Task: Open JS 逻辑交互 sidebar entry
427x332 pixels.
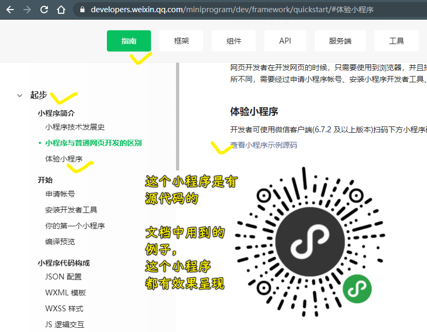Action: (65, 325)
